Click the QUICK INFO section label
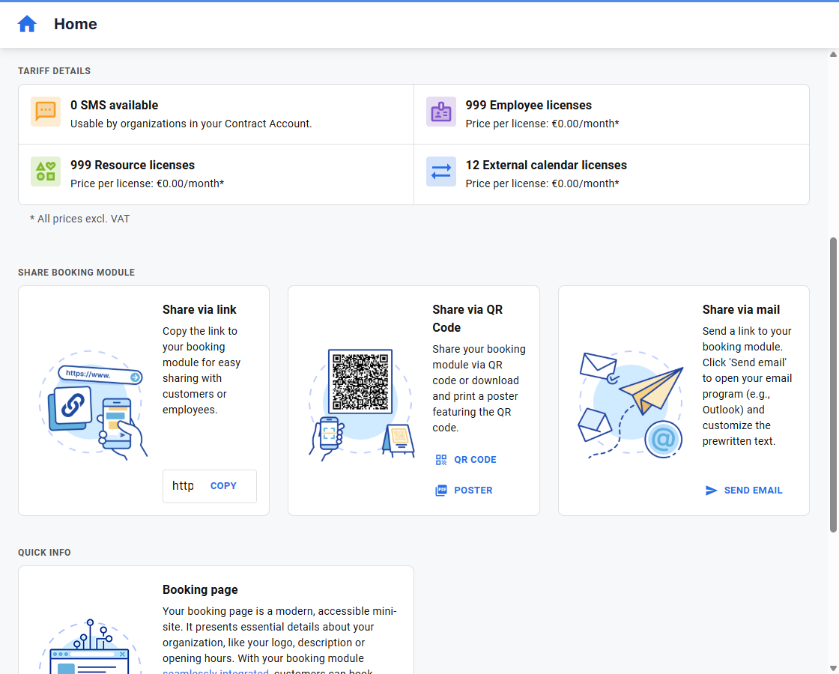Viewport: 839px width, 674px height. point(44,553)
